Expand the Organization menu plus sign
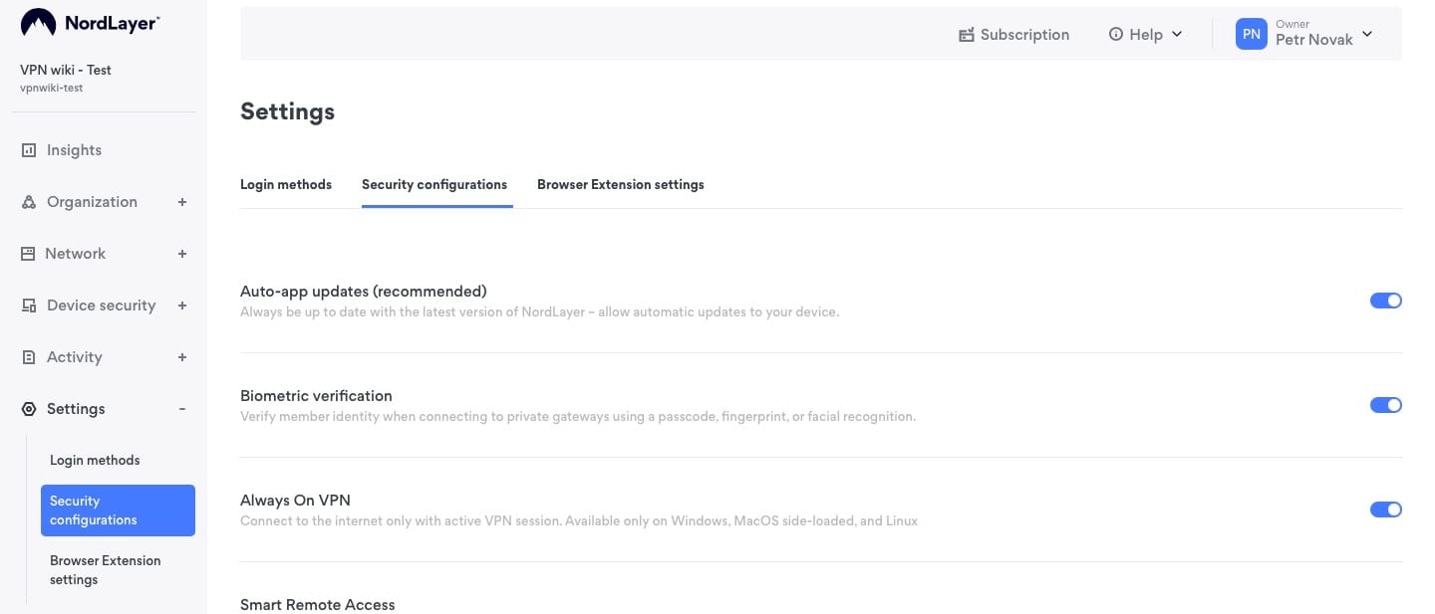Screen dimensions: 1435x614 coord(182,202)
